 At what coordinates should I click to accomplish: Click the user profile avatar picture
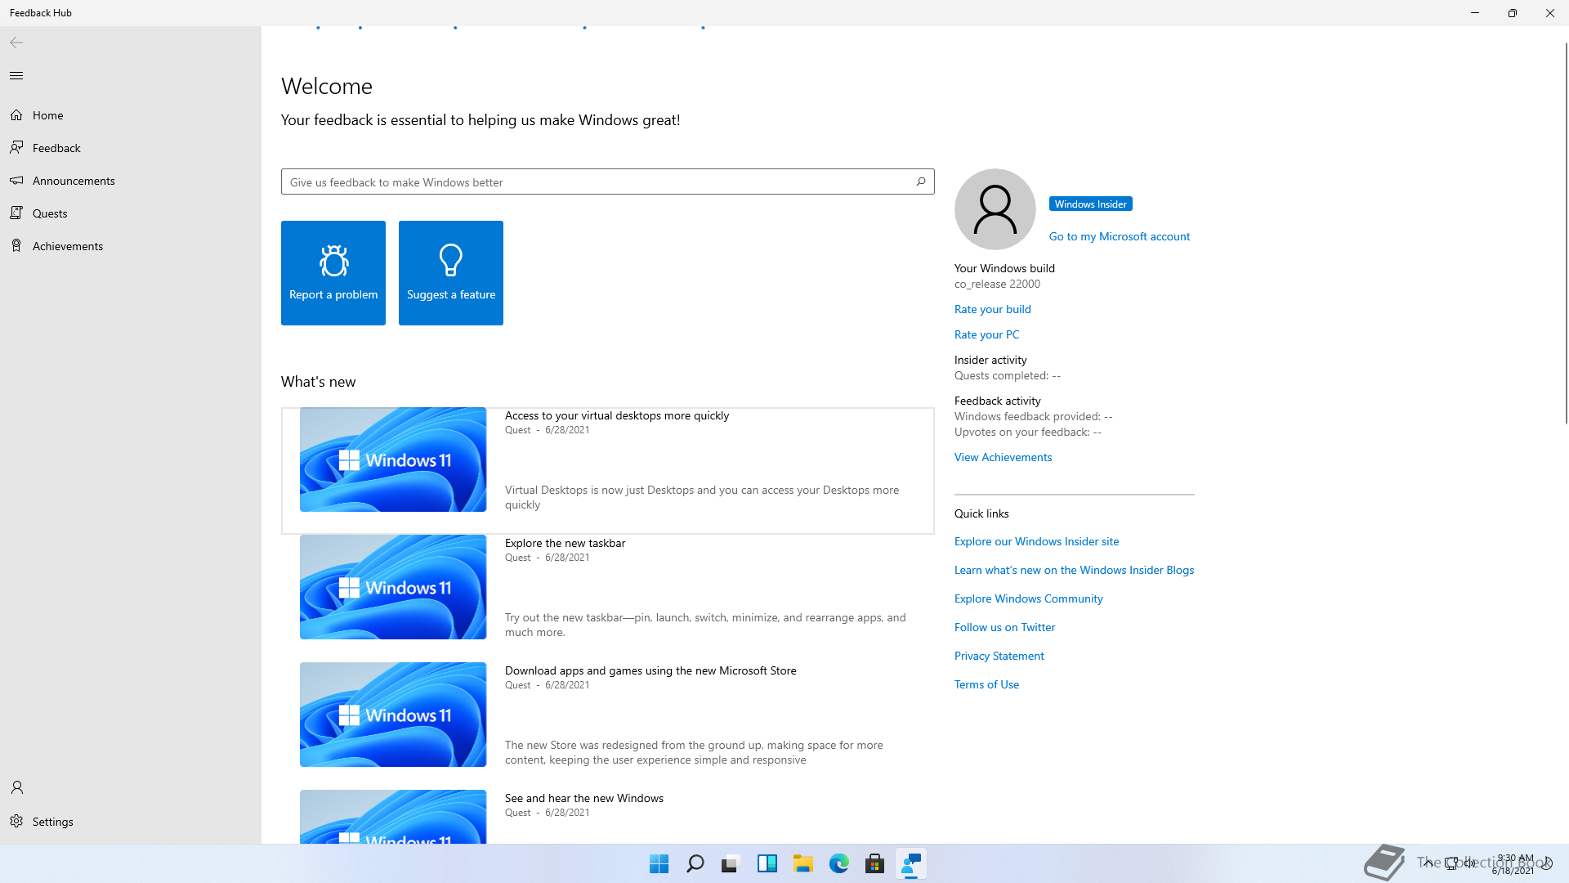[x=995, y=209]
